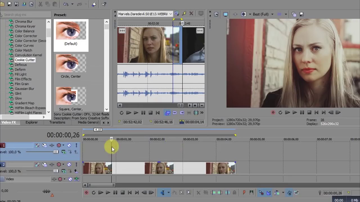Adjust the track 1 level slider
Image resolution: width=360 pixels, height=202 pixels.
point(56,152)
